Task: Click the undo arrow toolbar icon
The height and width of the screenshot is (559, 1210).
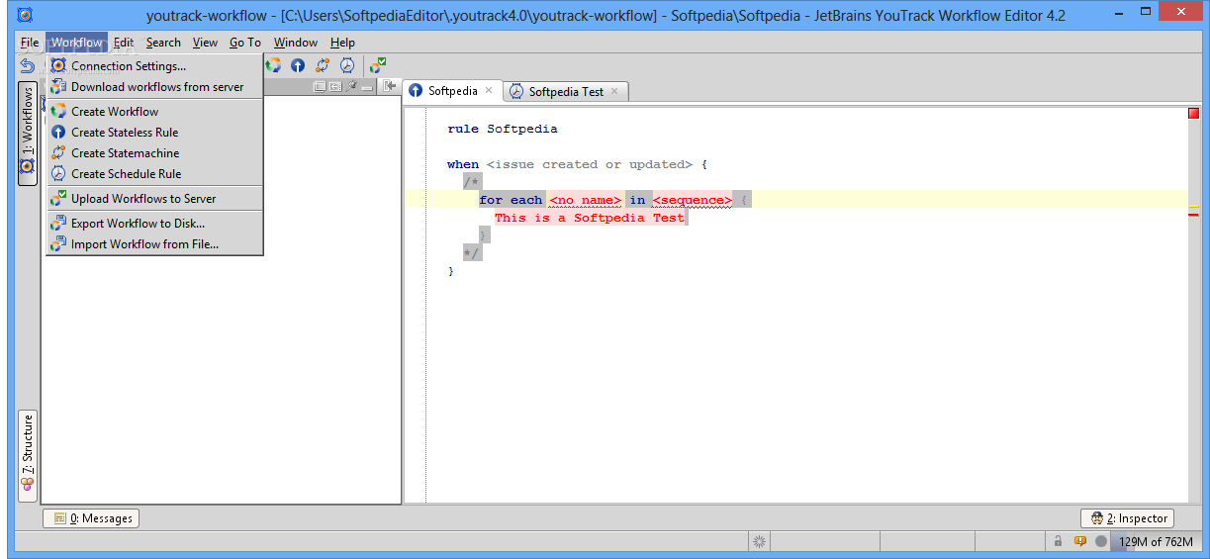Action: pyautogui.click(x=28, y=66)
